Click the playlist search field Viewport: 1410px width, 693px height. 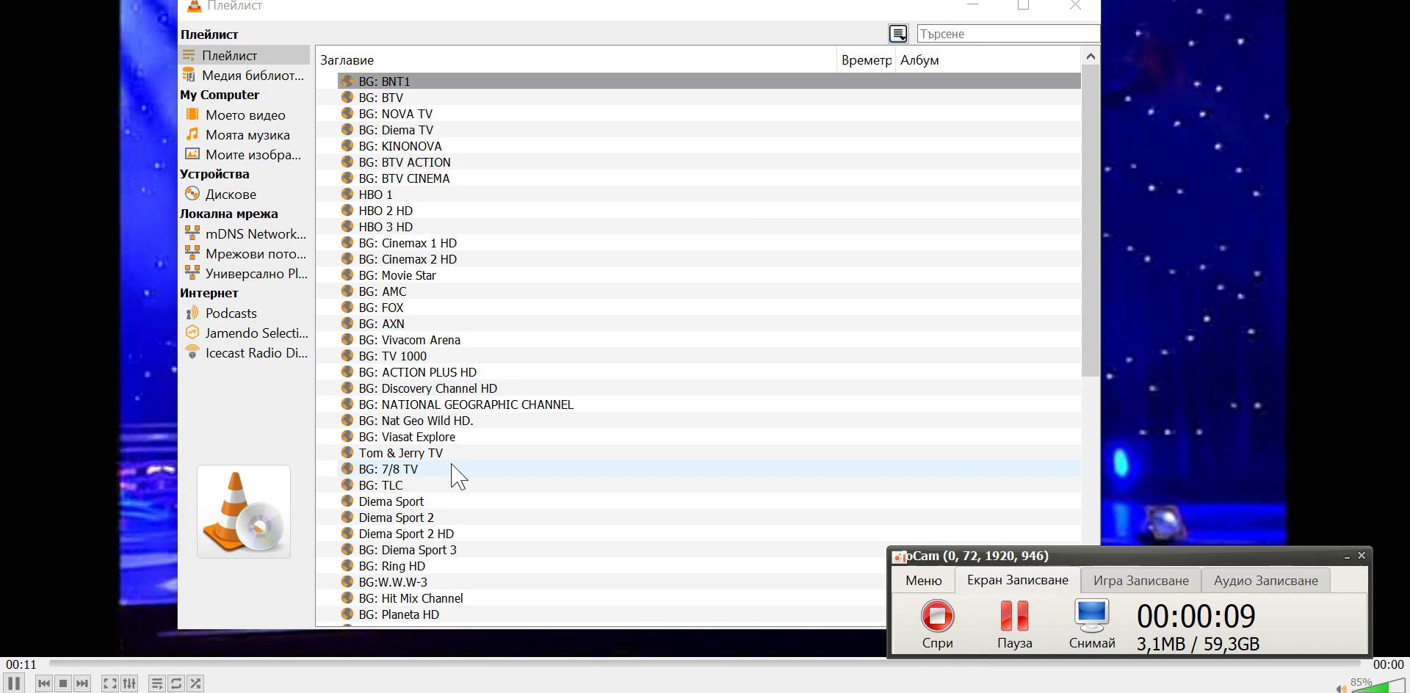(x=1007, y=34)
